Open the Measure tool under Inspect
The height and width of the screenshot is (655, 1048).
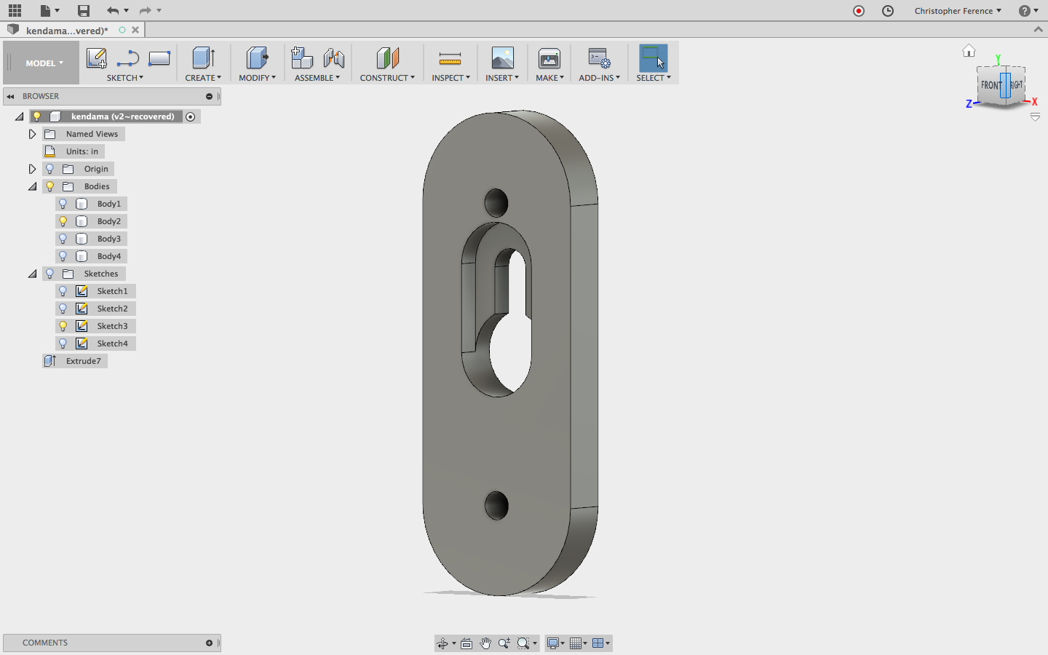tap(450, 58)
